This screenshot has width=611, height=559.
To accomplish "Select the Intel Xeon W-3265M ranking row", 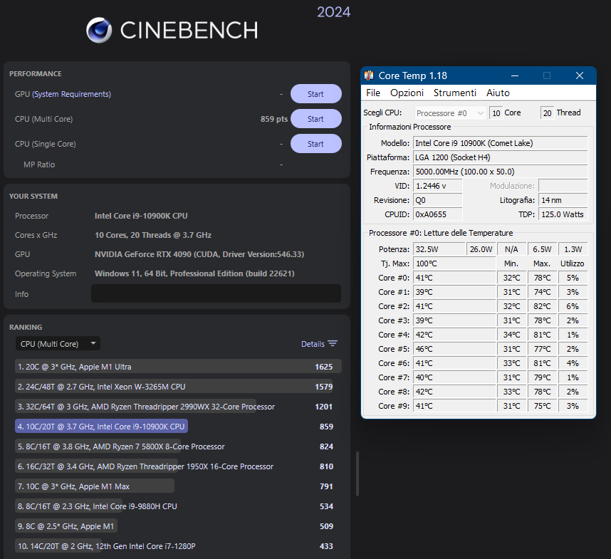I will point(178,387).
